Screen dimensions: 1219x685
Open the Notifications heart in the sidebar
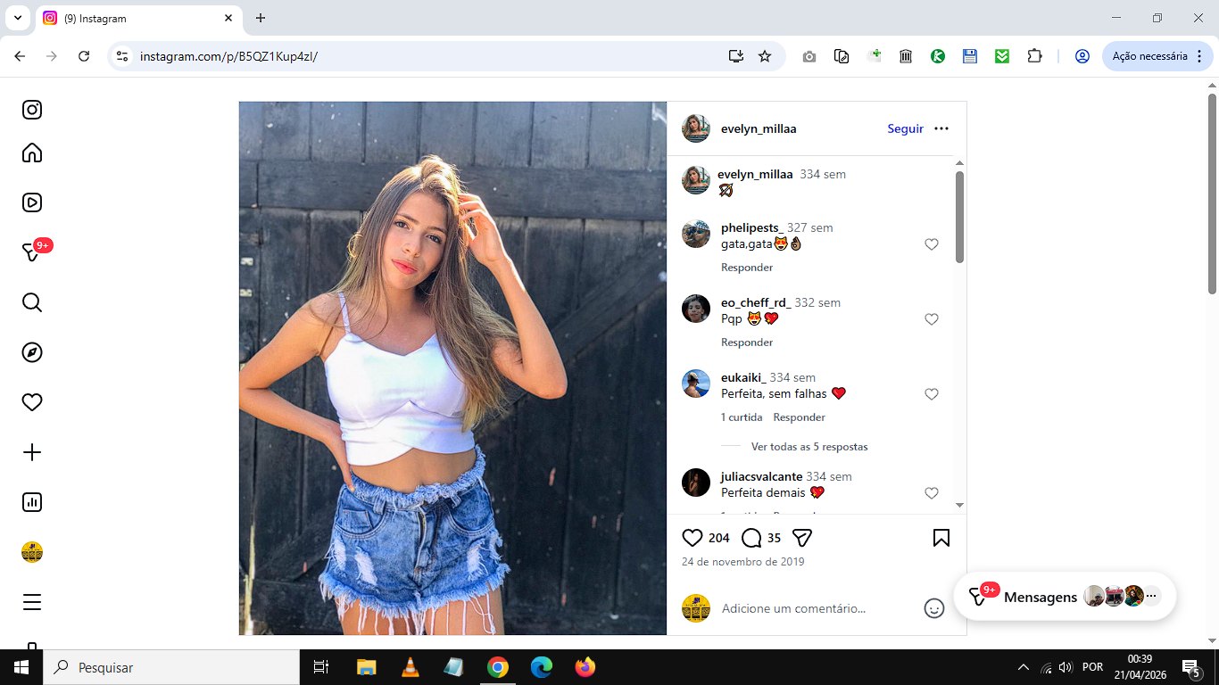point(32,402)
